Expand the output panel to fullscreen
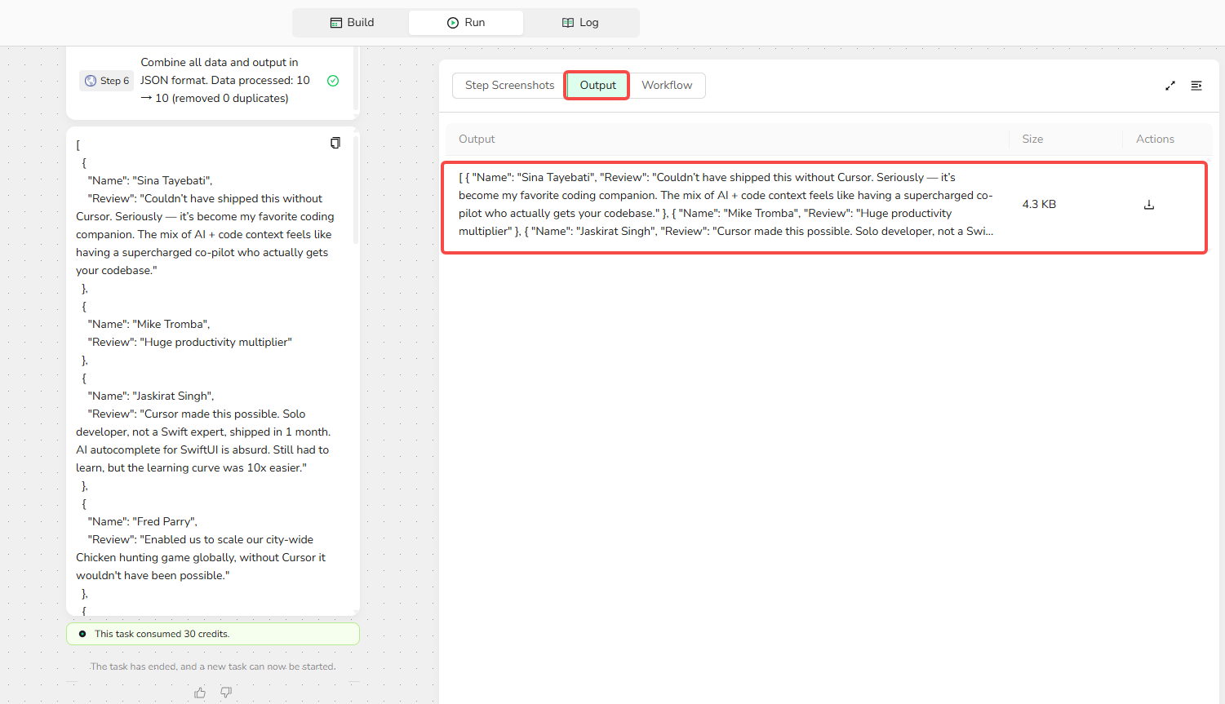This screenshot has height=704, width=1225. point(1170,86)
